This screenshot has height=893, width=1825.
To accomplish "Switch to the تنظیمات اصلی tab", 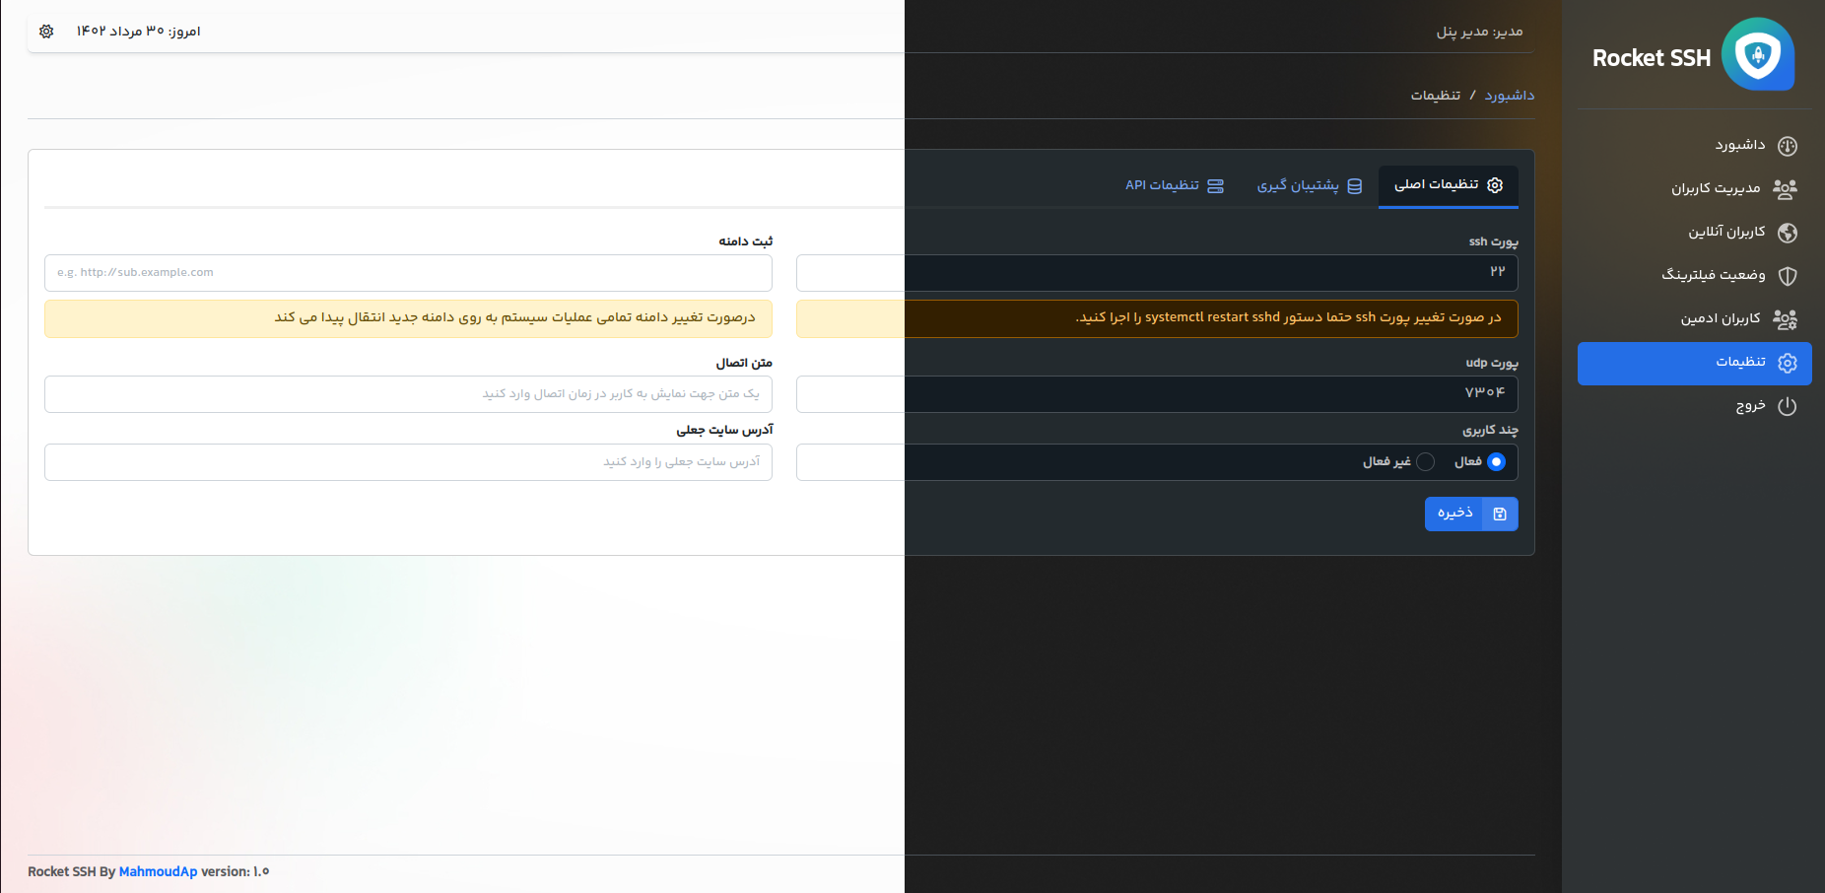I will click(1449, 185).
